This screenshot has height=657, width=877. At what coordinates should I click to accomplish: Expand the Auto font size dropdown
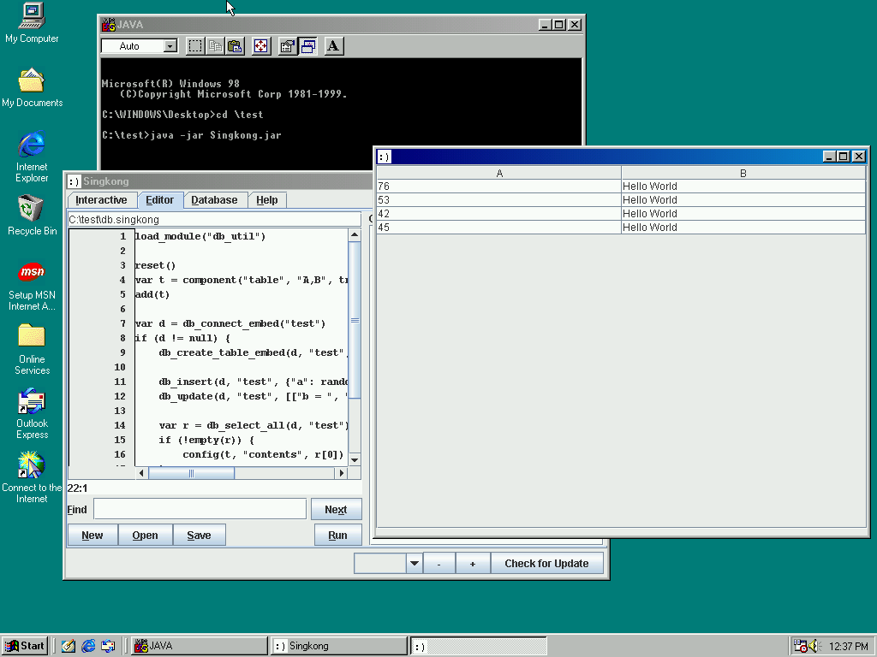coord(170,46)
